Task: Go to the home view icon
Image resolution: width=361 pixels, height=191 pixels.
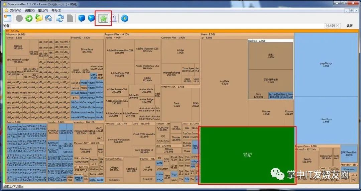Action: (x=48, y=18)
